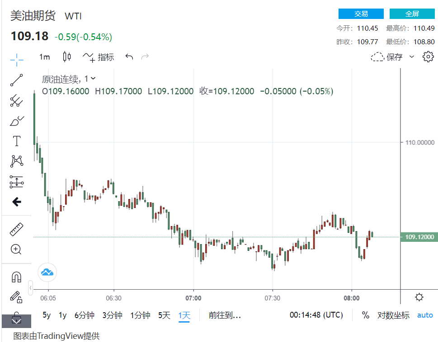Undo the last chart action
The height and width of the screenshot is (342, 438).
click(x=129, y=57)
